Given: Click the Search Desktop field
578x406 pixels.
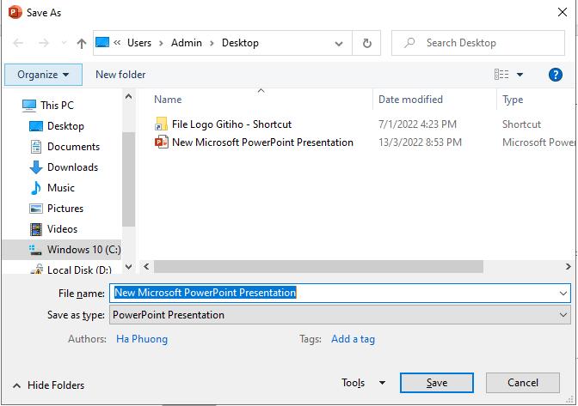Looking at the screenshot, I should pyautogui.click(x=477, y=43).
